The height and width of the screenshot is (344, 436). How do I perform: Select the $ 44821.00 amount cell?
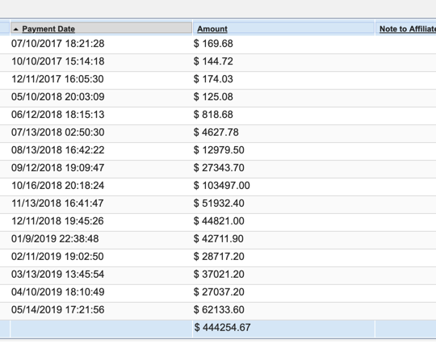[x=219, y=221]
